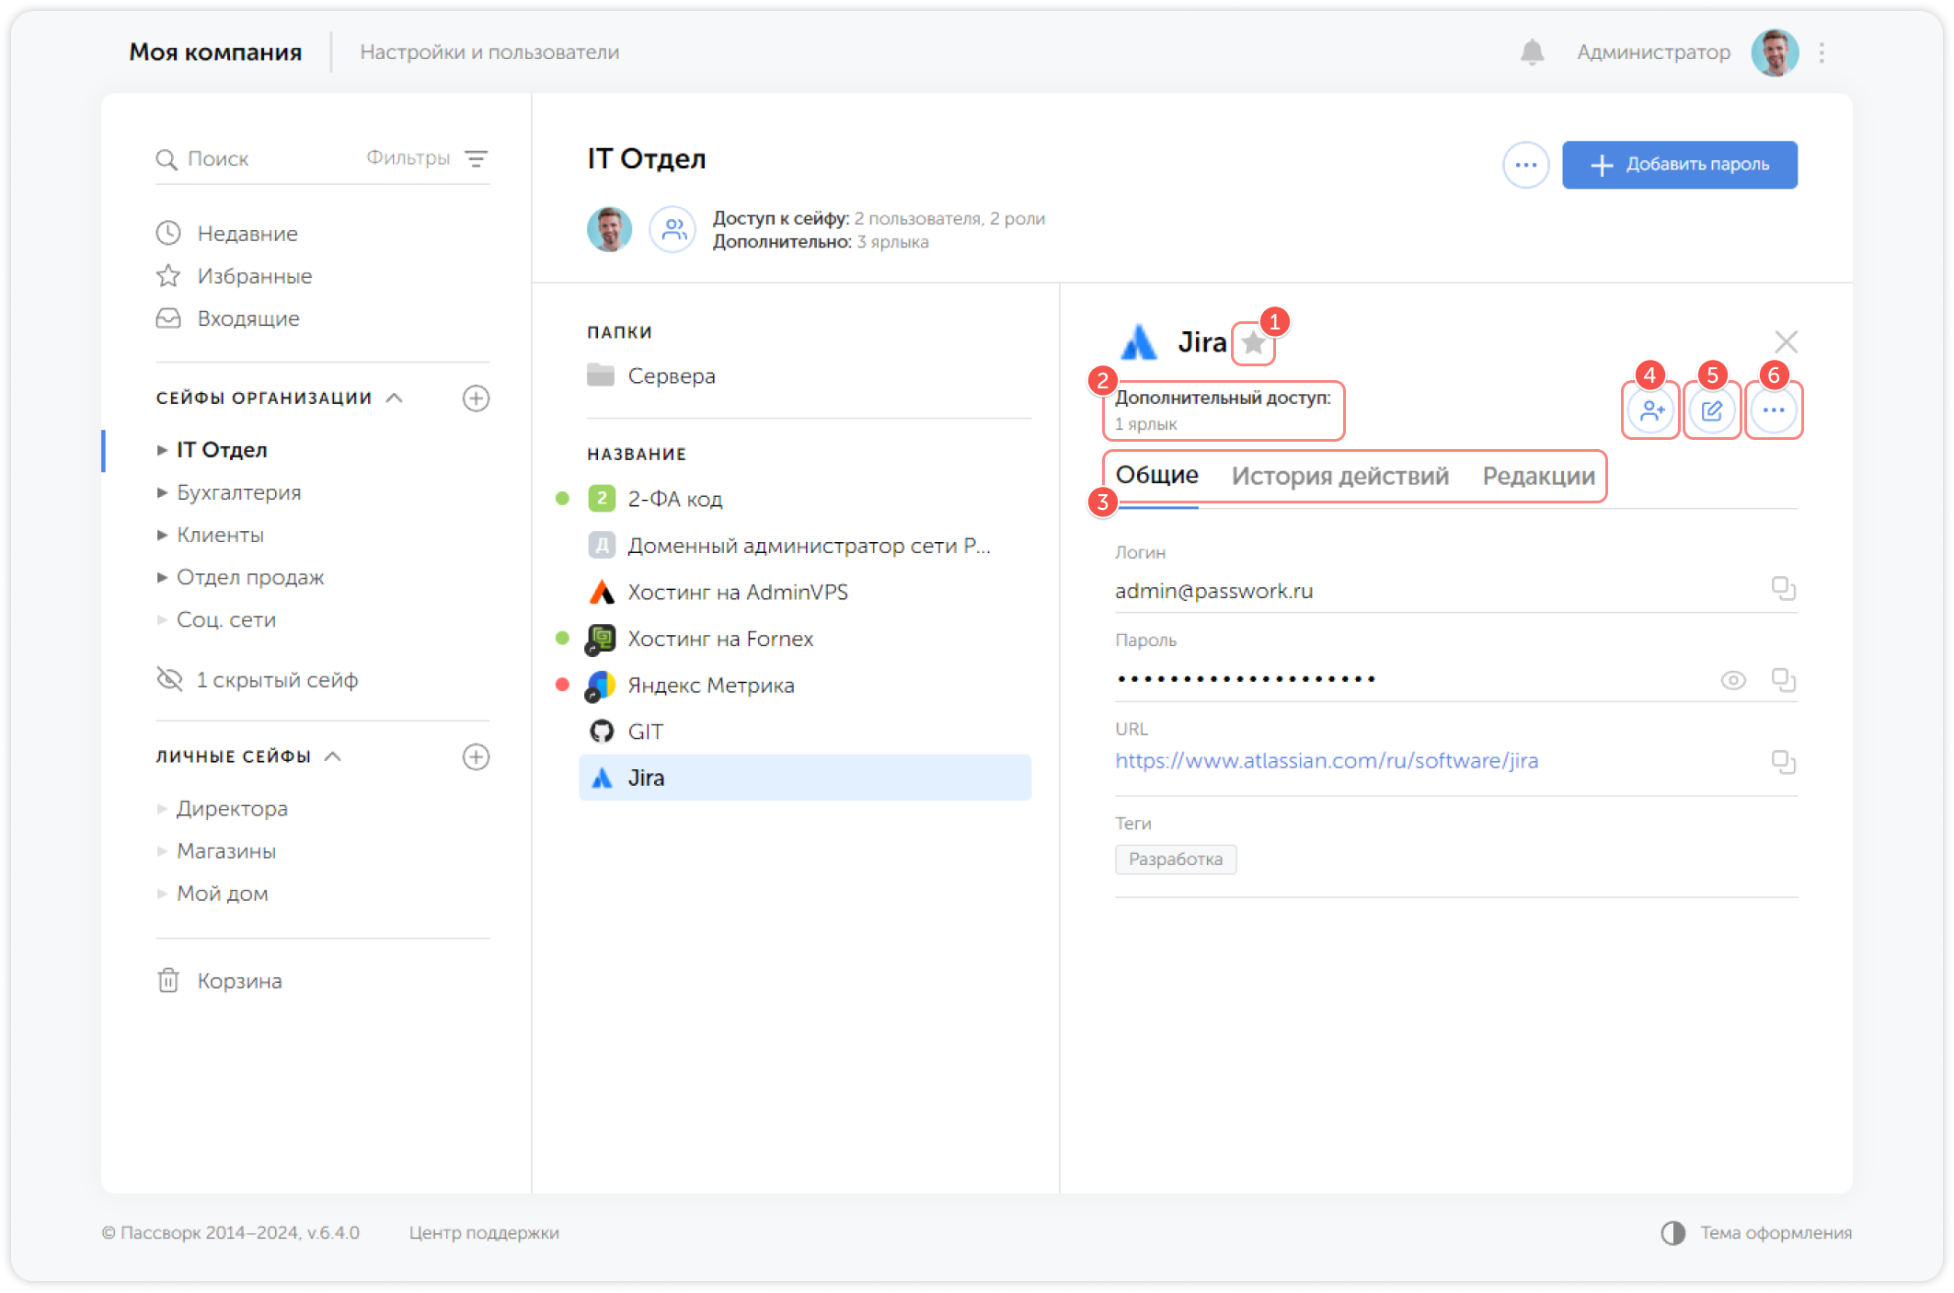Screen dimensions: 1954x1293
Task: Expand the Бухгалтерия vault tree
Action: [162, 492]
